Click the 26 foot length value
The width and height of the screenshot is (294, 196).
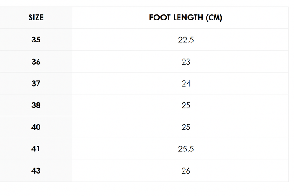pyautogui.click(x=186, y=171)
